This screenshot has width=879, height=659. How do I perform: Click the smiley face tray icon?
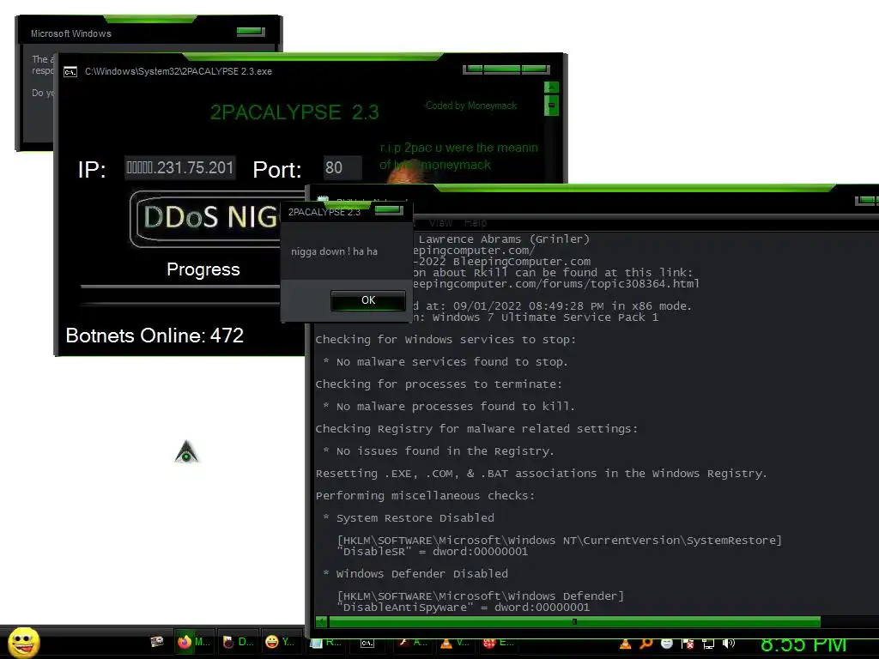click(666, 644)
